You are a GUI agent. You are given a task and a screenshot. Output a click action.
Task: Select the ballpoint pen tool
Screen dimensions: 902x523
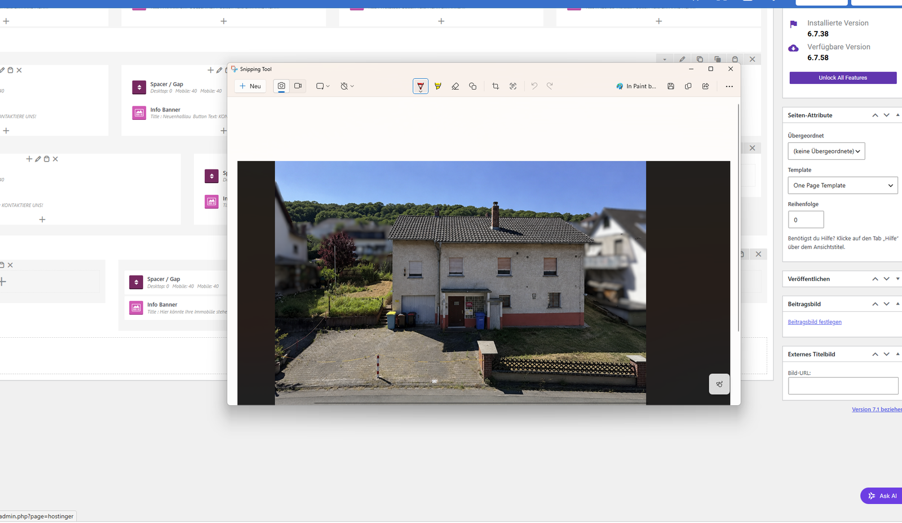pos(421,86)
